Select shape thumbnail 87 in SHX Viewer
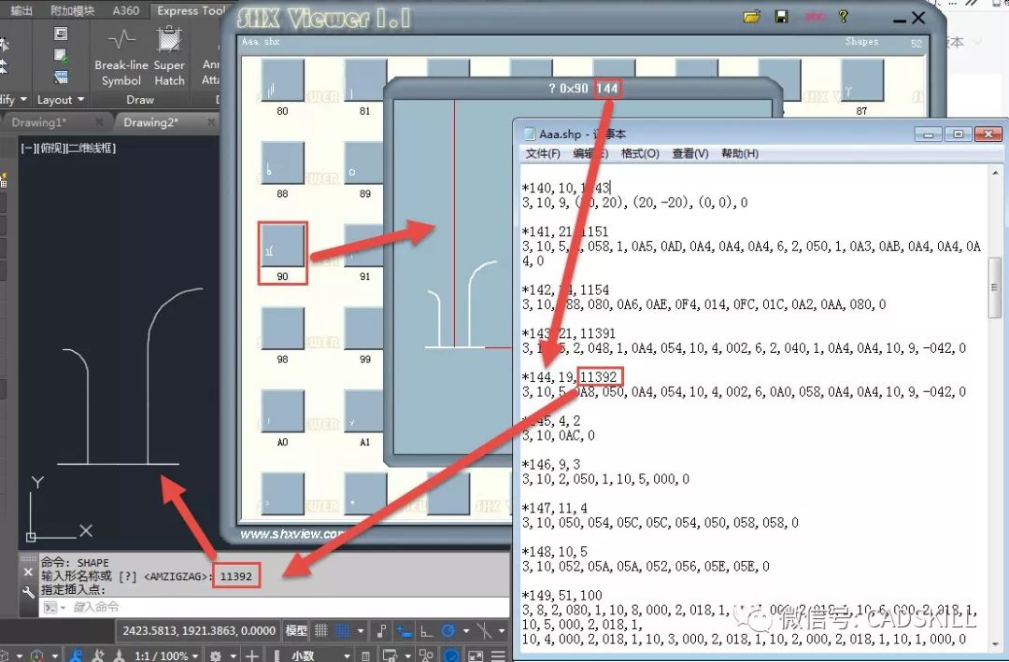The height and width of the screenshot is (662, 1009). coord(862,79)
